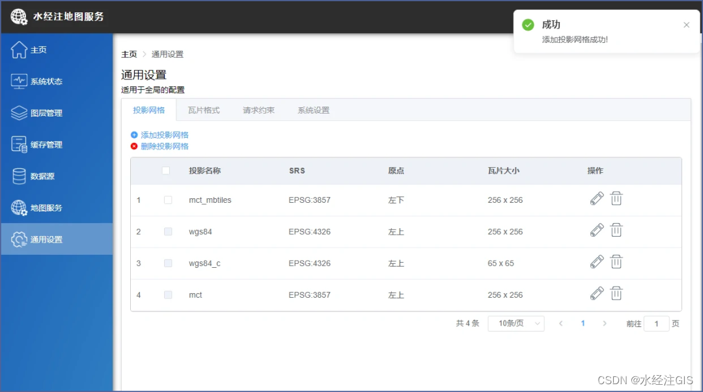Click the 地图服务 sidebar label text

(47, 208)
